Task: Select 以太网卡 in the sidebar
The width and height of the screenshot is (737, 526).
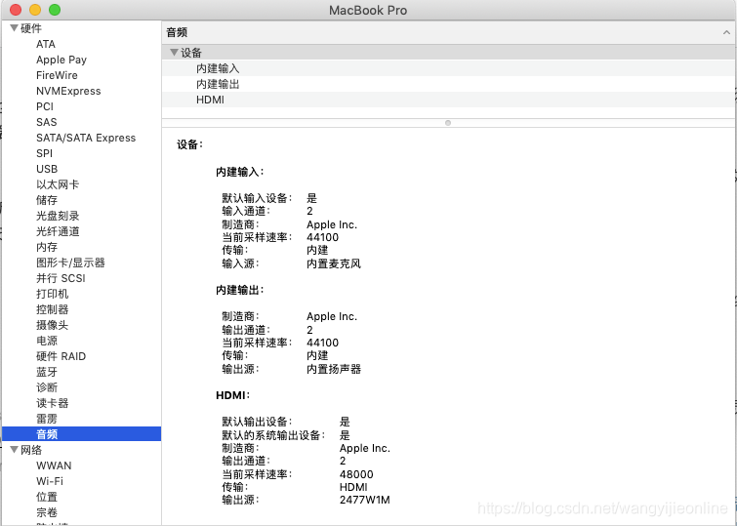Action: [x=58, y=184]
